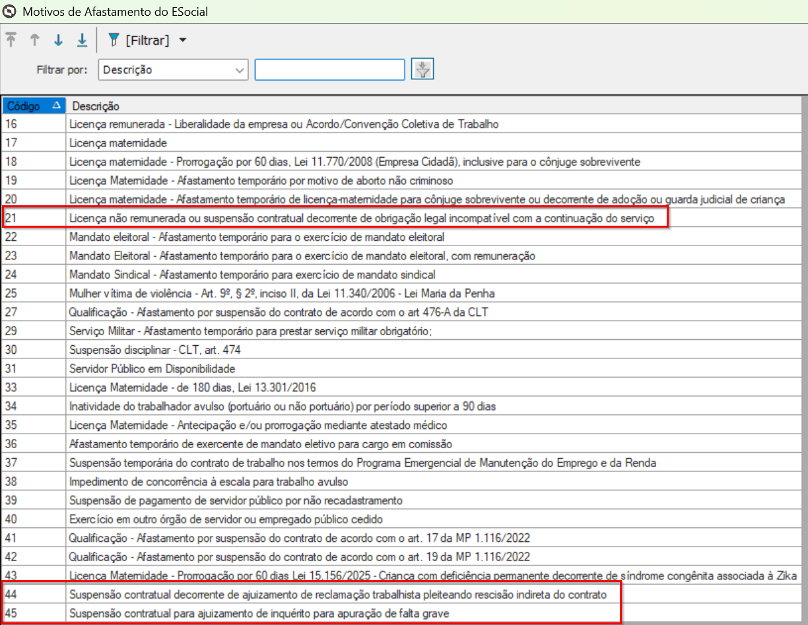The width and height of the screenshot is (808, 625).
Task: Select row 23 Mandato Eleitoral com remuneração
Action: (401, 256)
